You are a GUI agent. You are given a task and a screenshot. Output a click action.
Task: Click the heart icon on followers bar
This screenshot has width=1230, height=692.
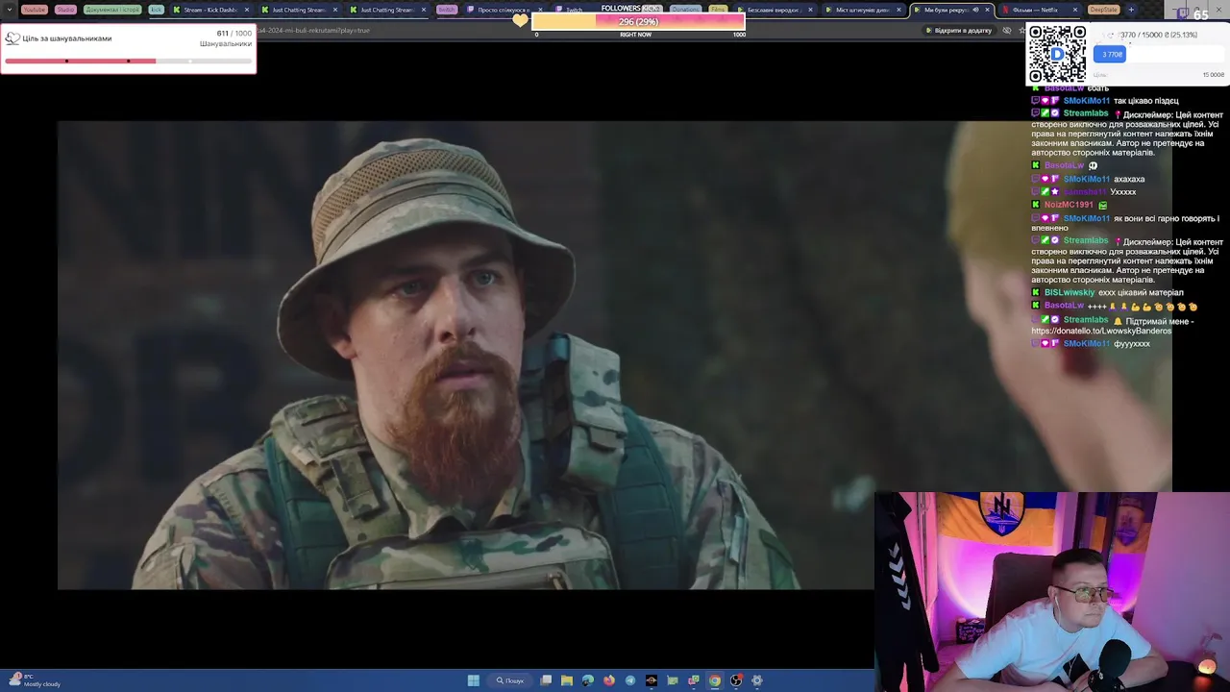(x=520, y=20)
